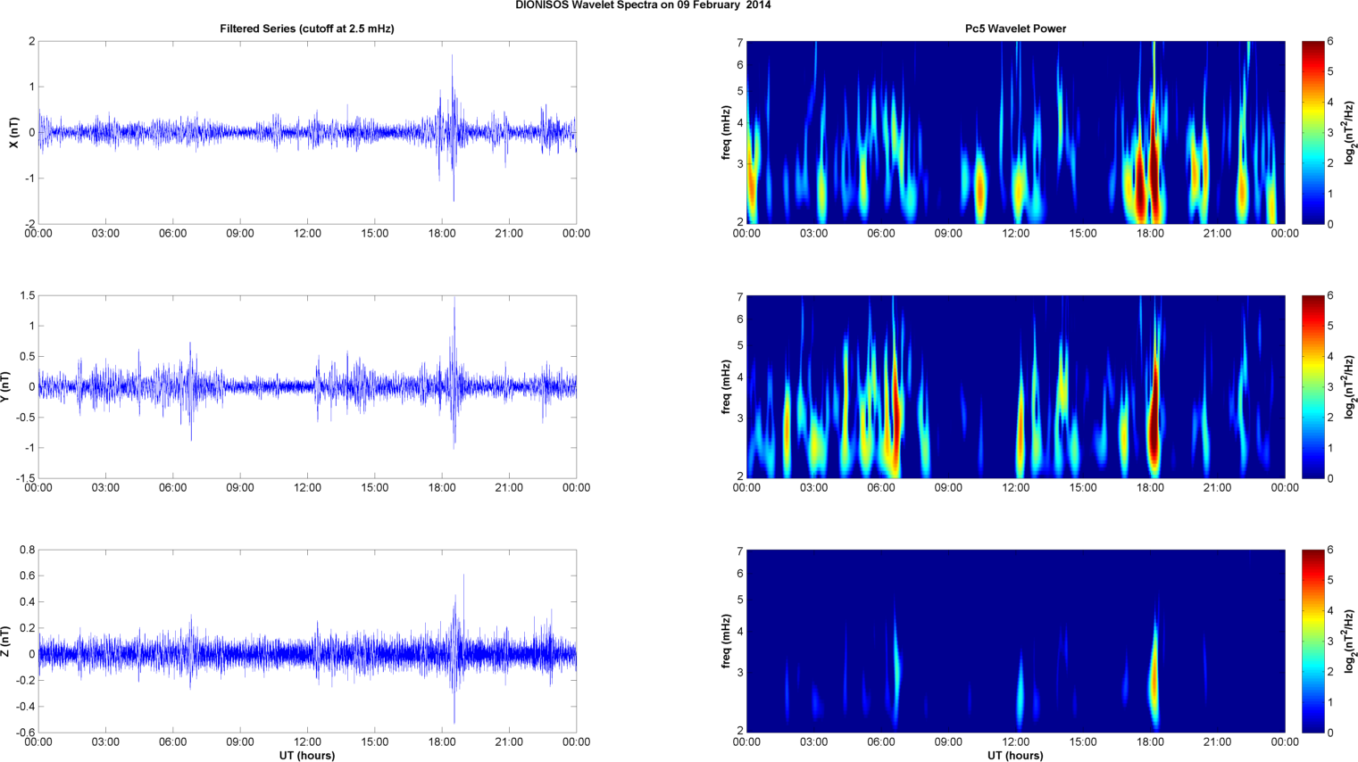Select the 'Pc5 Wavelet Power' heading
This screenshot has width=1358, height=762.
click(1015, 29)
